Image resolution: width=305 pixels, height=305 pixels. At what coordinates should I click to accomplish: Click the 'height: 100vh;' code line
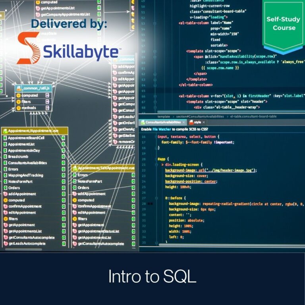point(178,187)
